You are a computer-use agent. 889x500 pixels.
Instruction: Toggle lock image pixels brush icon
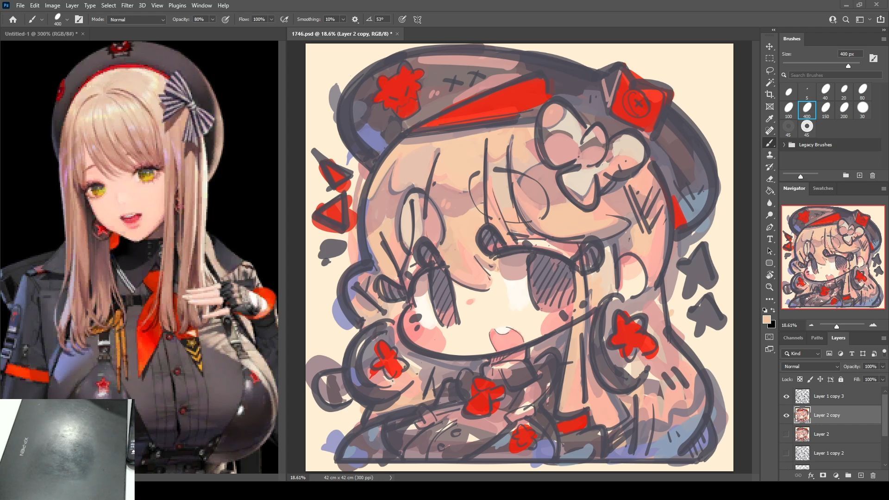pyautogui.click(x=810, y=379)
